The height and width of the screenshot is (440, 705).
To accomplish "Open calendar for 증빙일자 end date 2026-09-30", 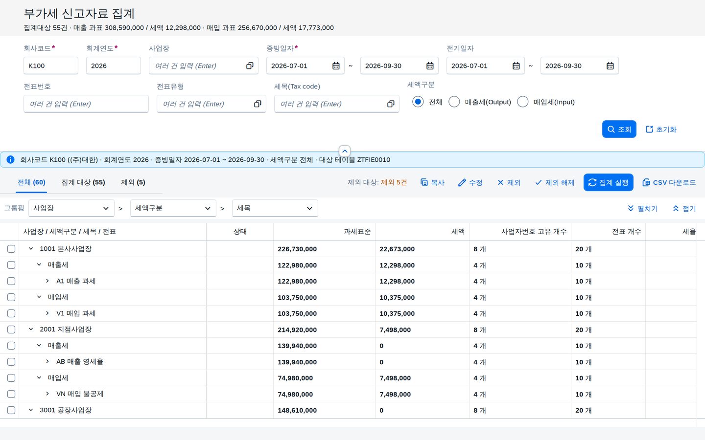I will (x=430, y=66).
